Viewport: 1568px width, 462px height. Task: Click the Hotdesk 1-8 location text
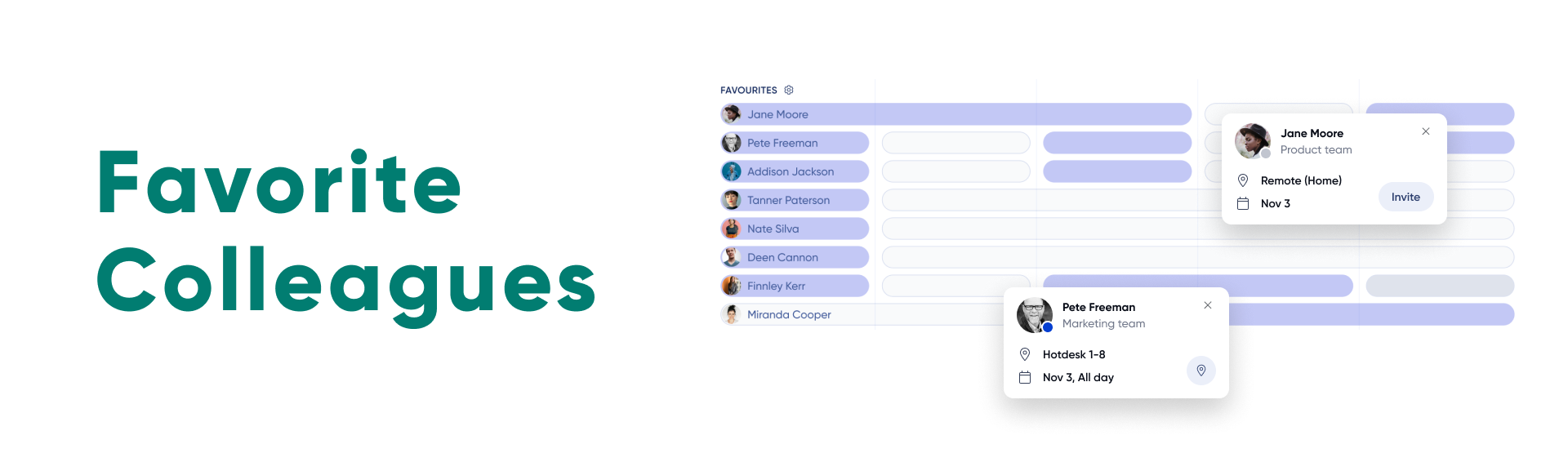coord(1074,354)
